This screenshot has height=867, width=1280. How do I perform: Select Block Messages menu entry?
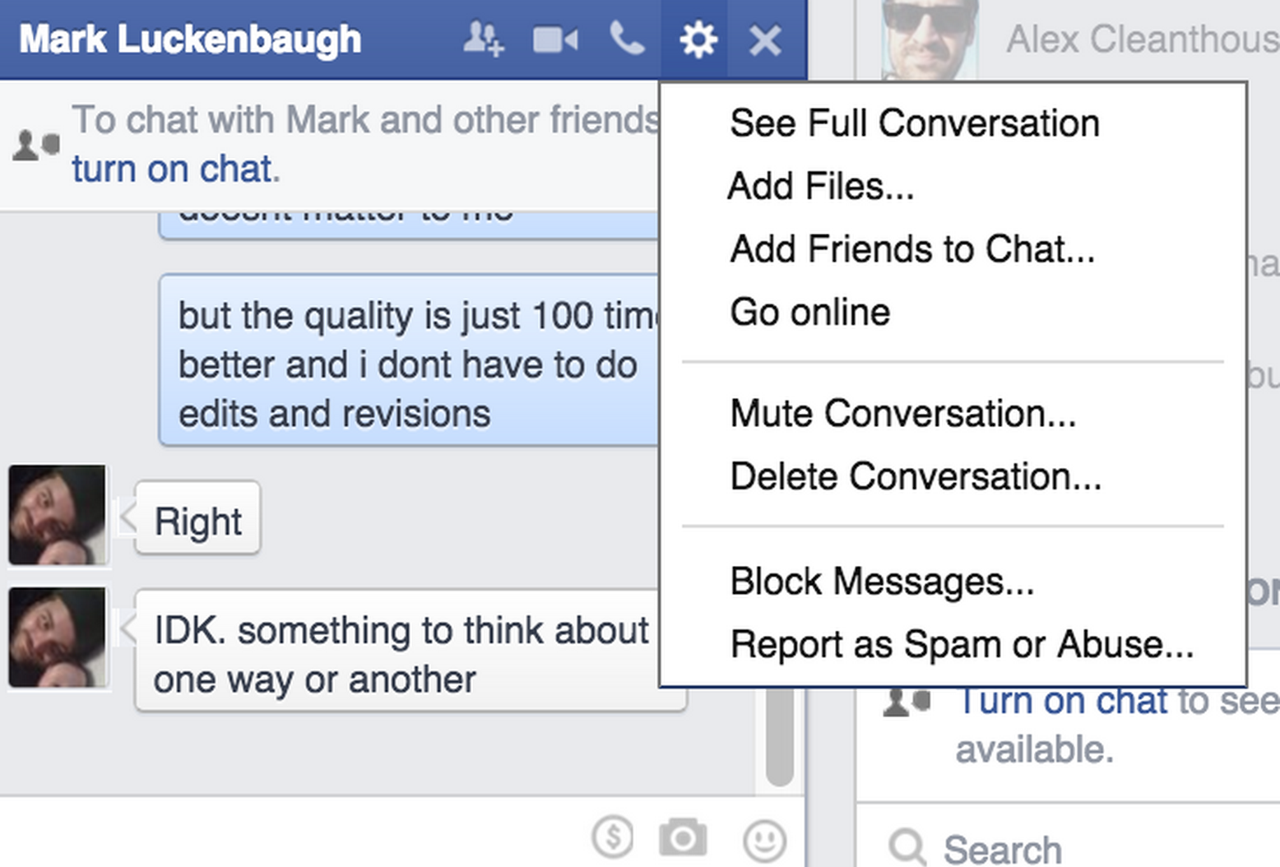(881, 582)
